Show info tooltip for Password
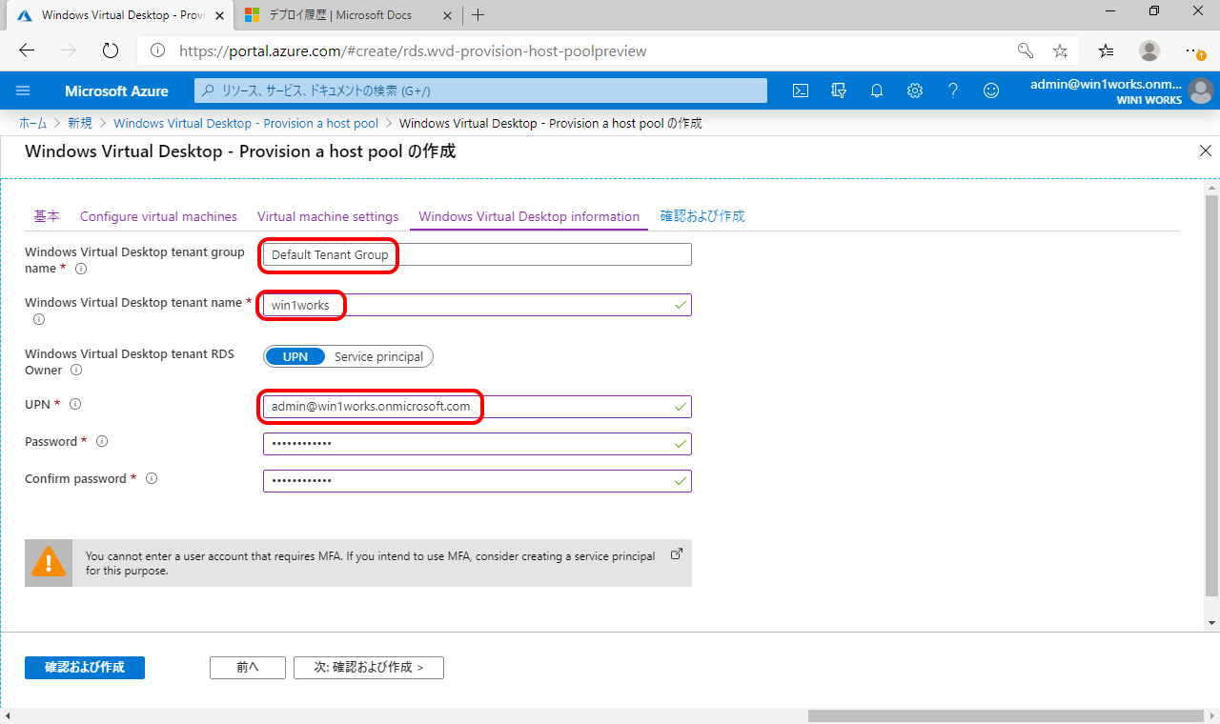This screenshot has height=724, width=1220. (102, 441)
